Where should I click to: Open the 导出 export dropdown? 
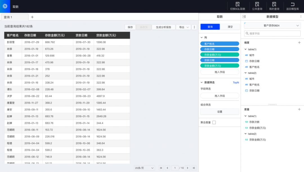point(183,27)
